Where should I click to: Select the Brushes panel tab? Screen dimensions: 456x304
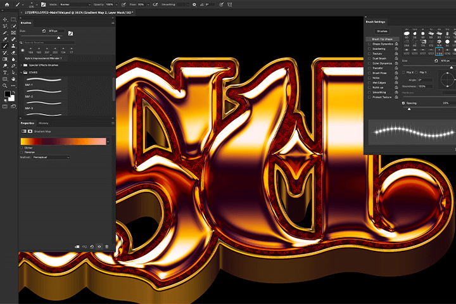[26, 23]
